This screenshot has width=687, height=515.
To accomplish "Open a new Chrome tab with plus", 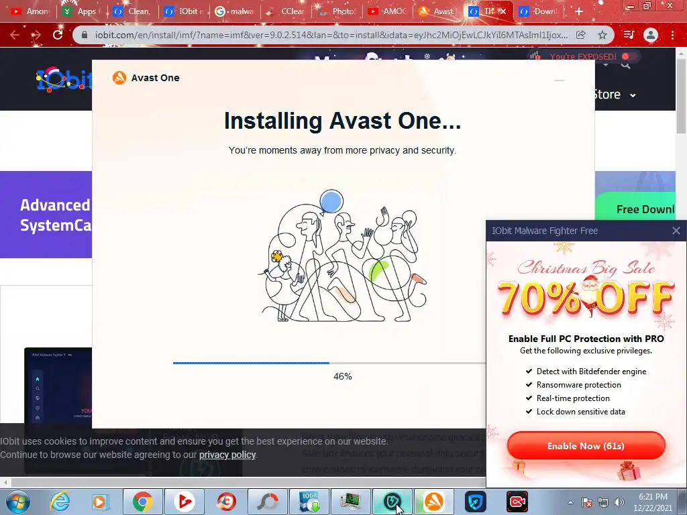I will 579,11.
